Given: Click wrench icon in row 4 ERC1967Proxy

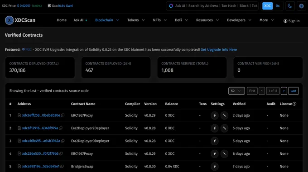Looking at the screenshot, I should click(x=224, y=154).
